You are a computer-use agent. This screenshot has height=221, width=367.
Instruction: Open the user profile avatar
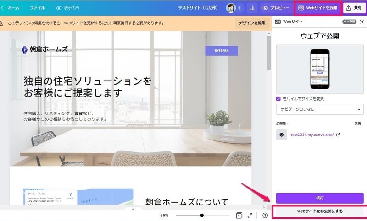point(231,8)
